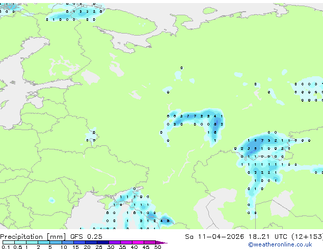This screenshot has width=323, height=249.
Task: Click the "Precipitation [mm]" title text
Action: click(33, 237)
